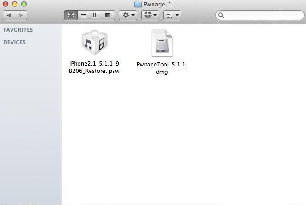The width and height of the screenshot is (306, 205).
Task: Click the DEVICES sidebar heading
Action: (14, 42)
